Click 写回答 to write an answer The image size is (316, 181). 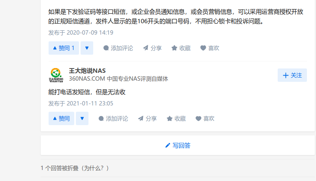tap(178, 145)
